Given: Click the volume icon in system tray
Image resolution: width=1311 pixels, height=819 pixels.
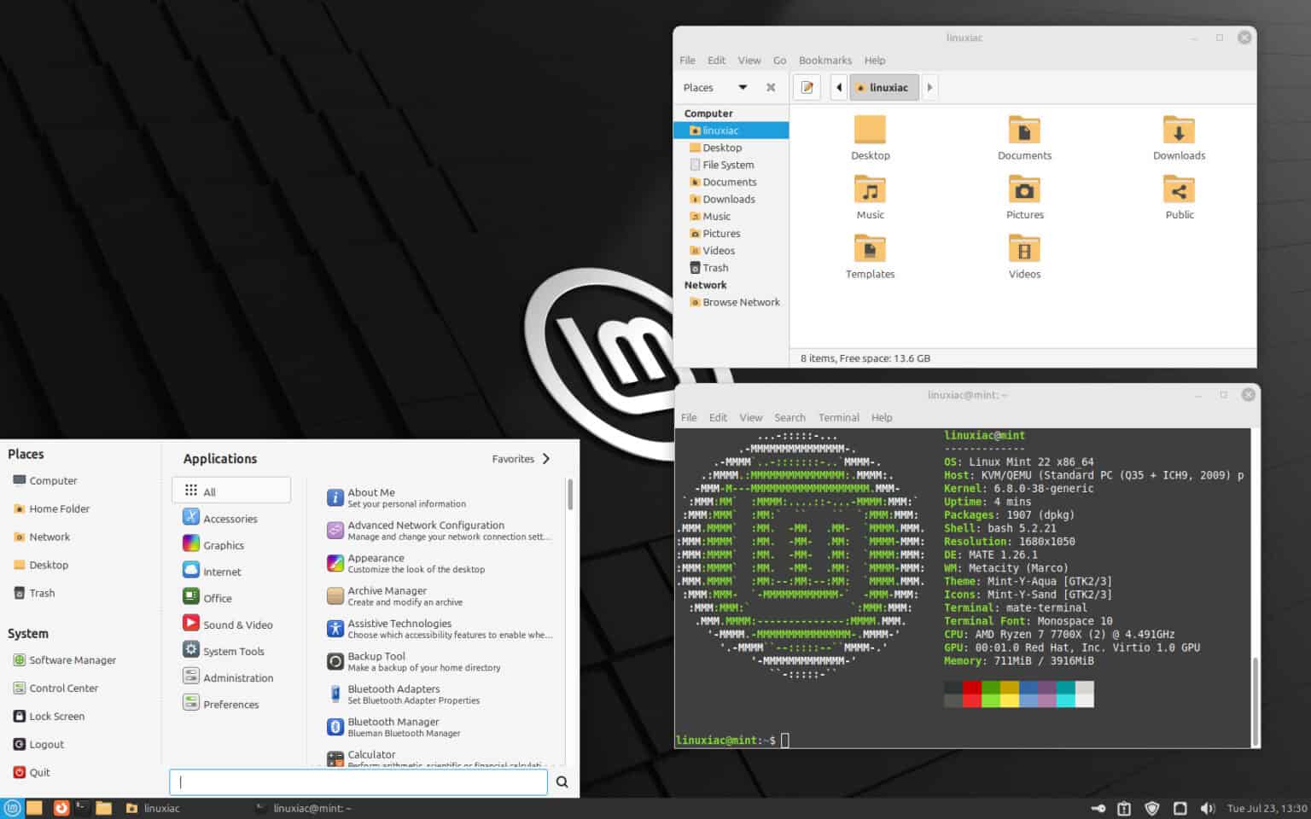Looking at the screenshot, I should pos(1207,808).
